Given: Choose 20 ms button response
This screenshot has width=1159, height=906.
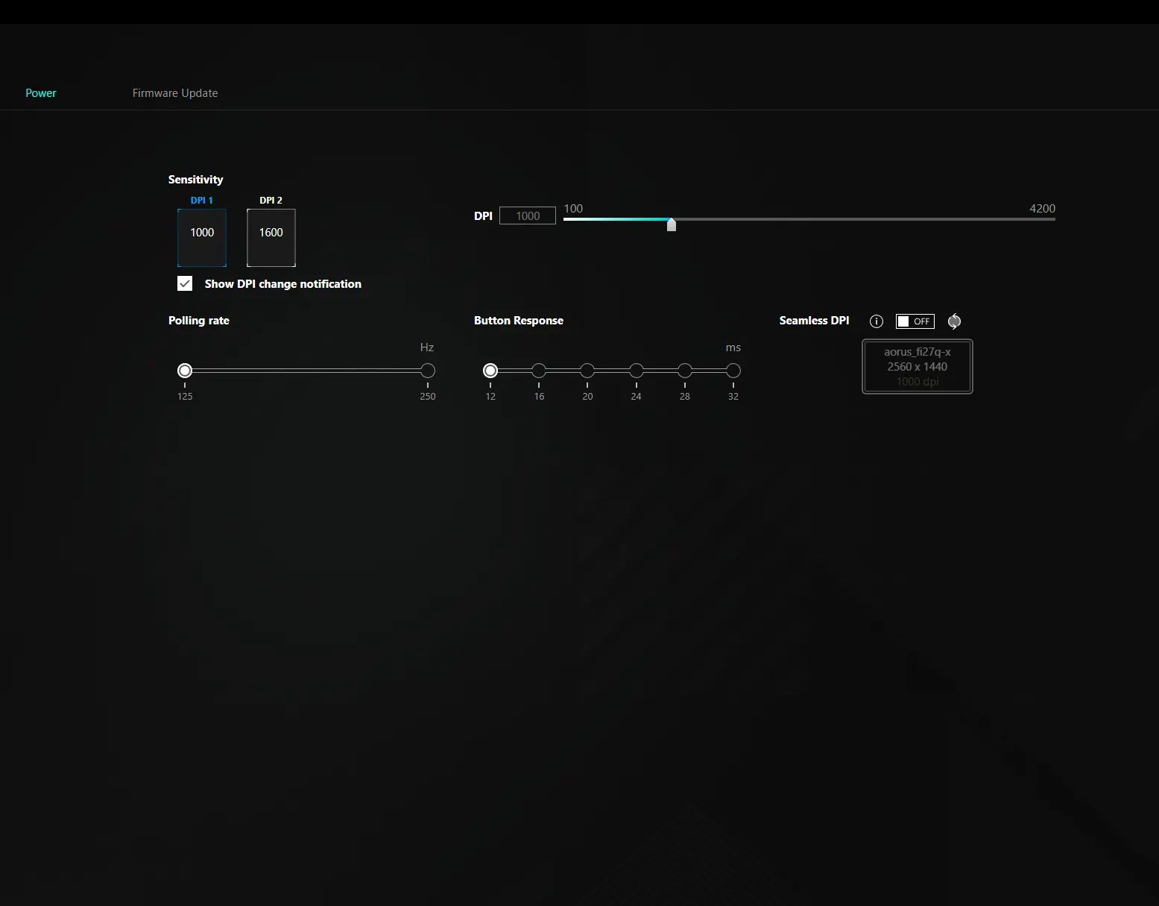Looking at the screenshot, I should pos(587,371).
